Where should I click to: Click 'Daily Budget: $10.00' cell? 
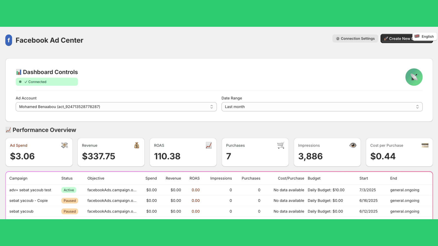click(x=326, y=190)
